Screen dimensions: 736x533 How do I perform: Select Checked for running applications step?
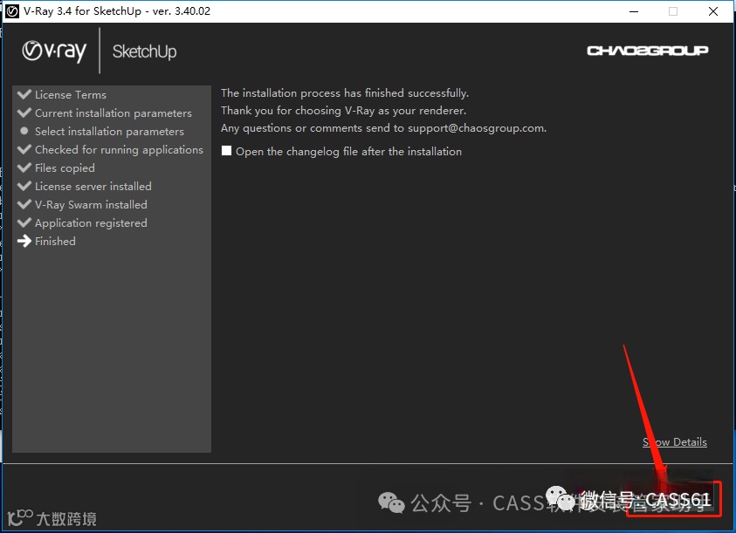[119, 150]
